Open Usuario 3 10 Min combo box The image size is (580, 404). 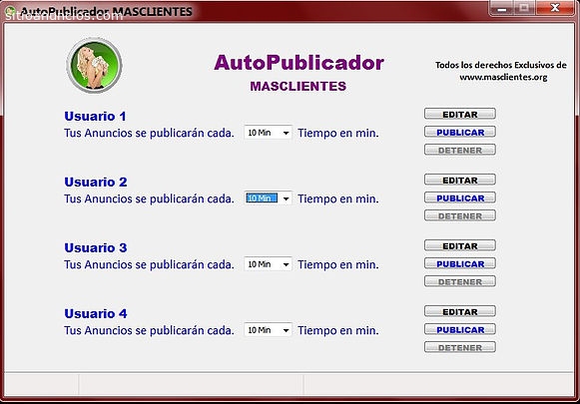[268, 264]
